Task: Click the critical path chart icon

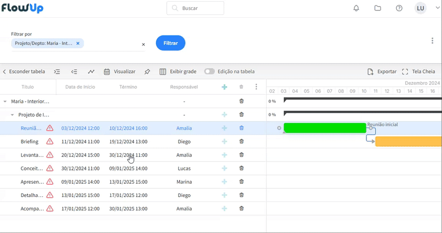Action: pos(91,71)
